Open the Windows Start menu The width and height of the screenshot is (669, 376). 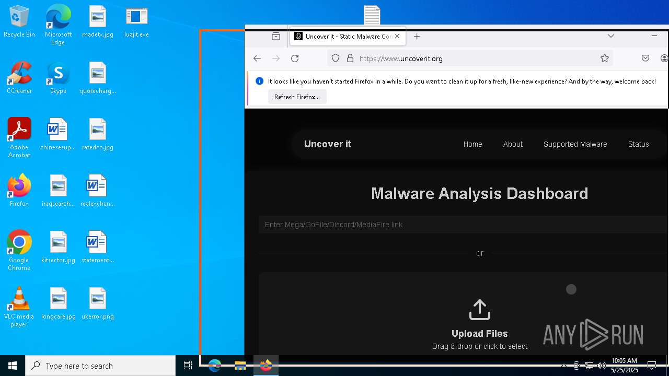[x=13, y=366]
